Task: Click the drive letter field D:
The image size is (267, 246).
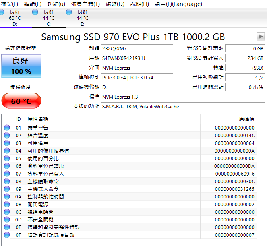Action: coord(137,87)
